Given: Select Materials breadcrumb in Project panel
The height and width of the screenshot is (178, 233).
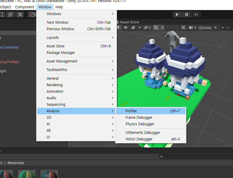Looking at the screenshot, I should pos(16,163).
